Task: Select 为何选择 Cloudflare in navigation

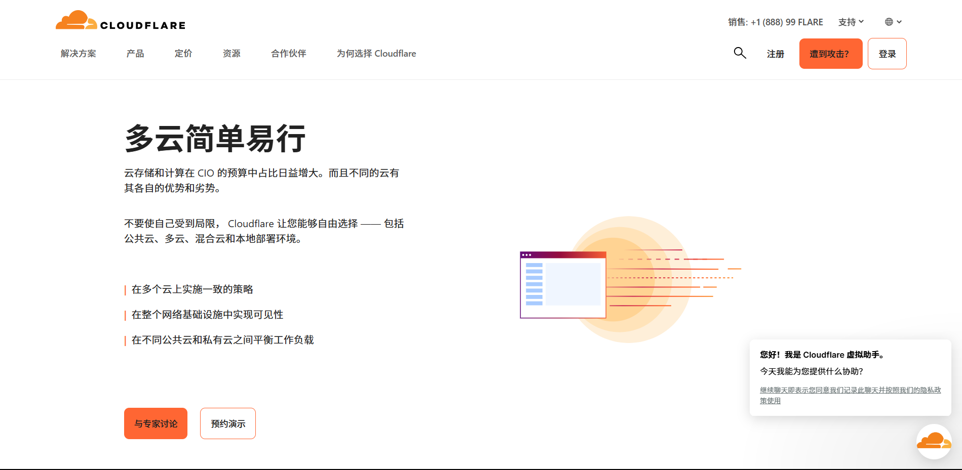Action: point(376,53)
